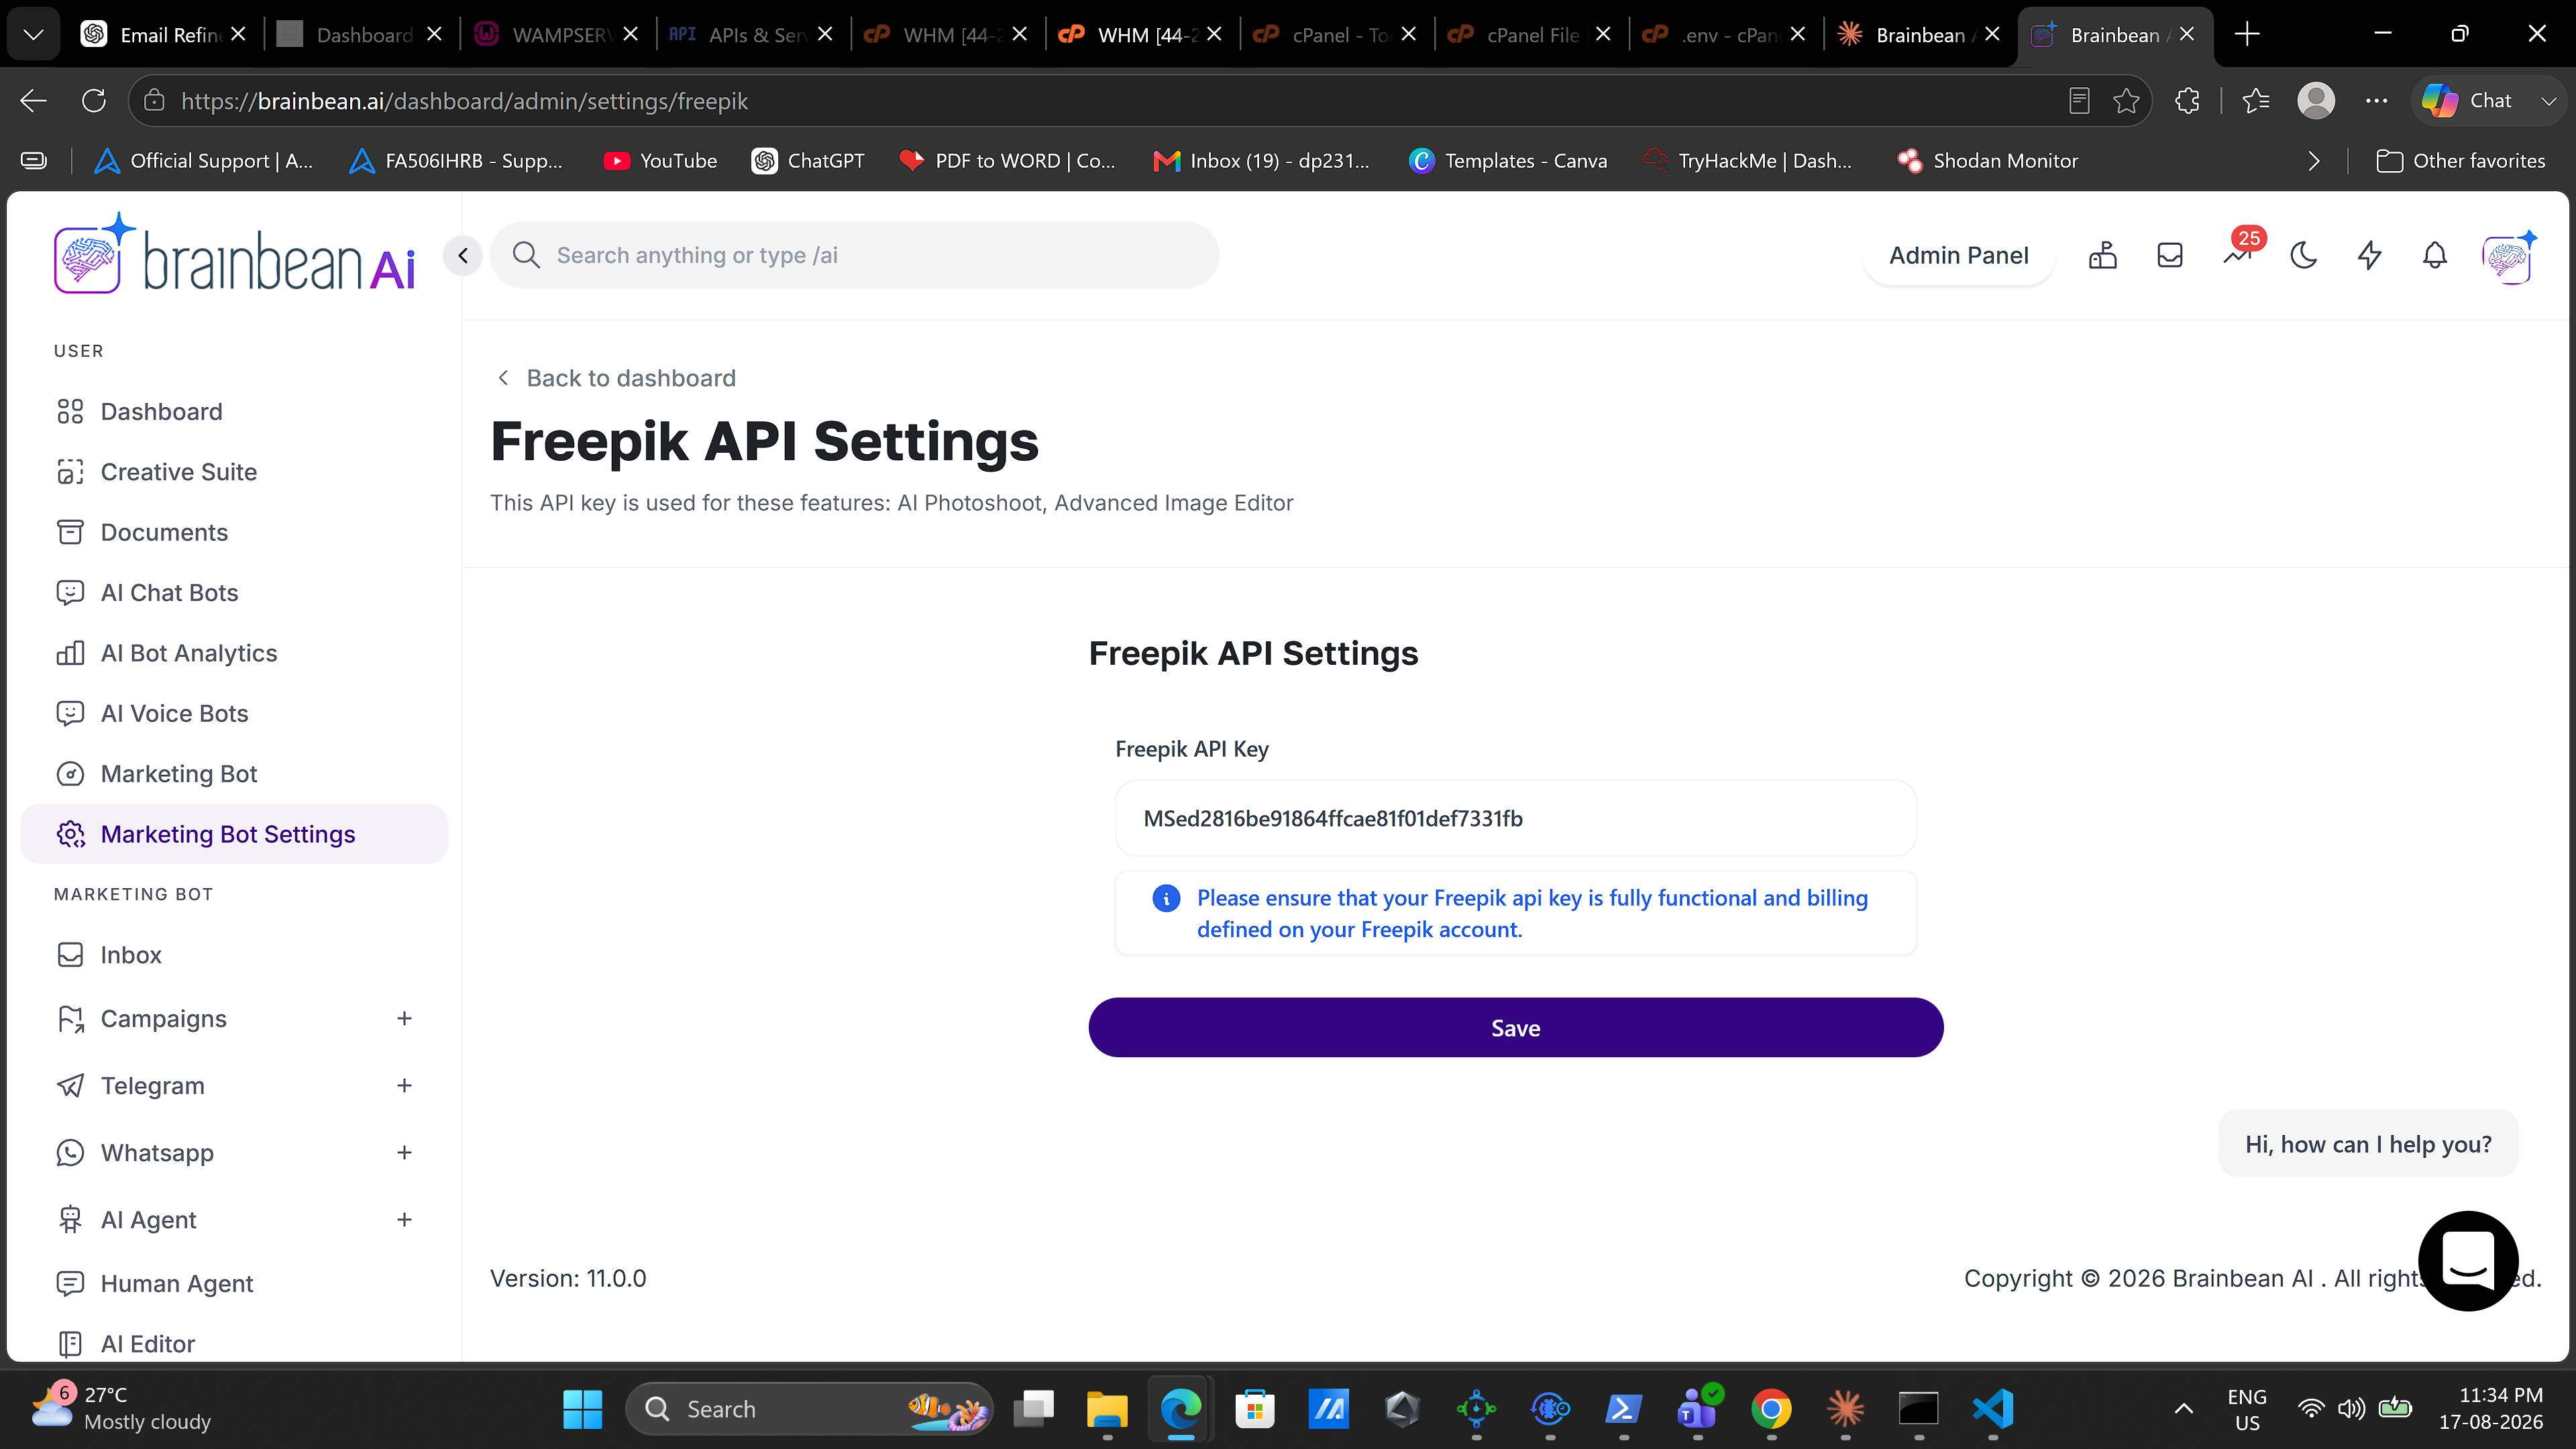
Task: Collapse the sidebar with the chevron button
Action: tap(463, 255)
